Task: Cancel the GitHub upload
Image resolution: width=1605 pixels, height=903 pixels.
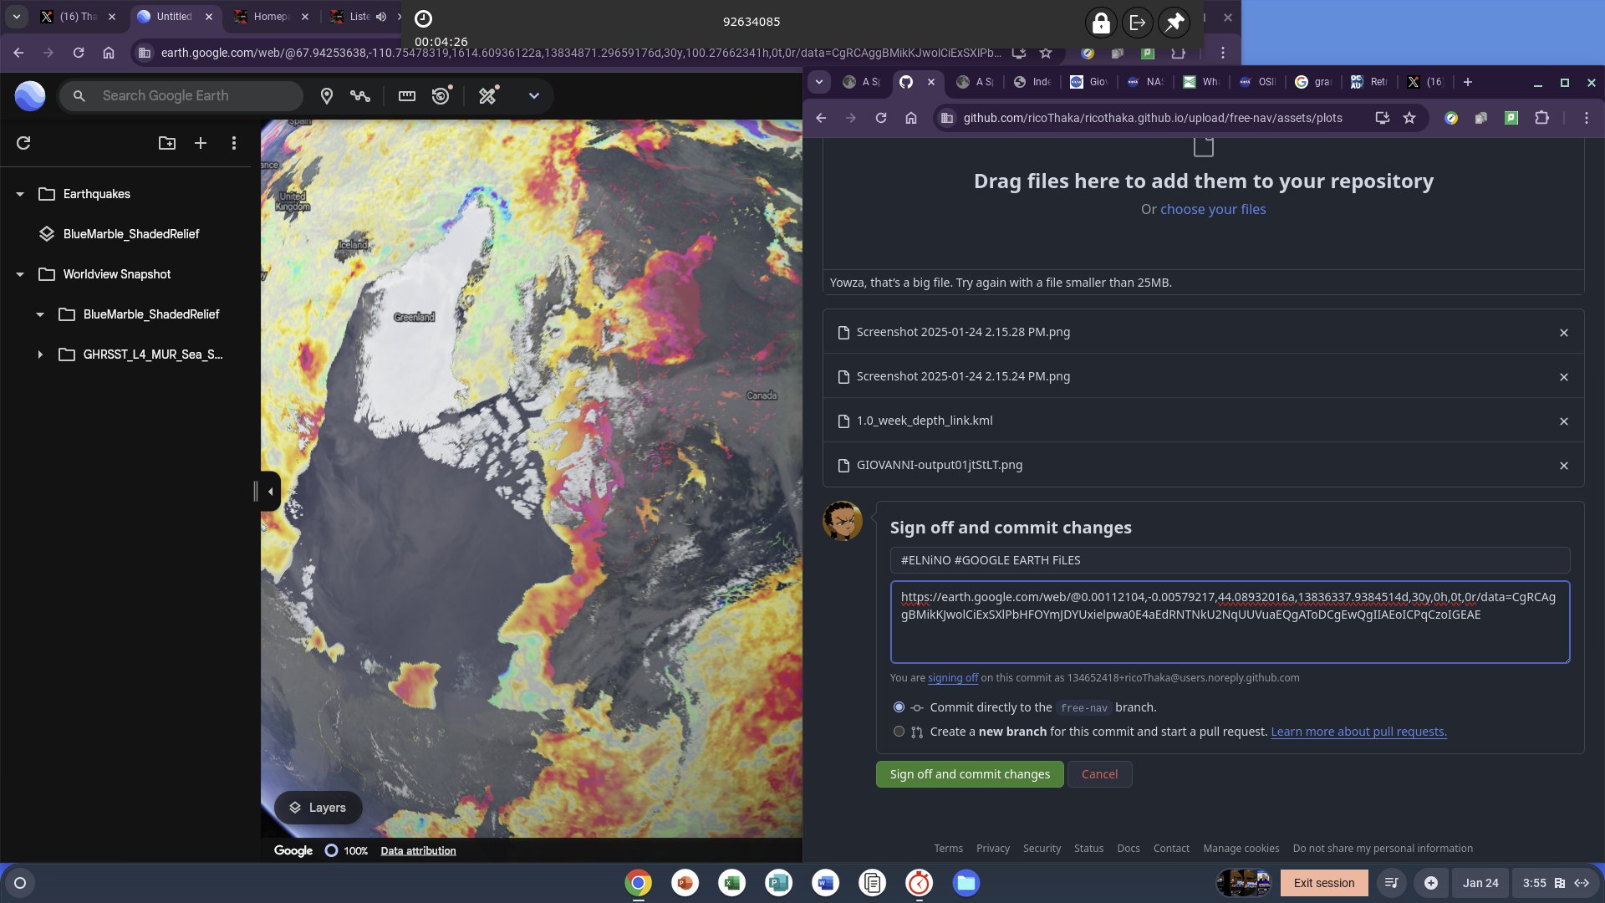Action: 1099,774
